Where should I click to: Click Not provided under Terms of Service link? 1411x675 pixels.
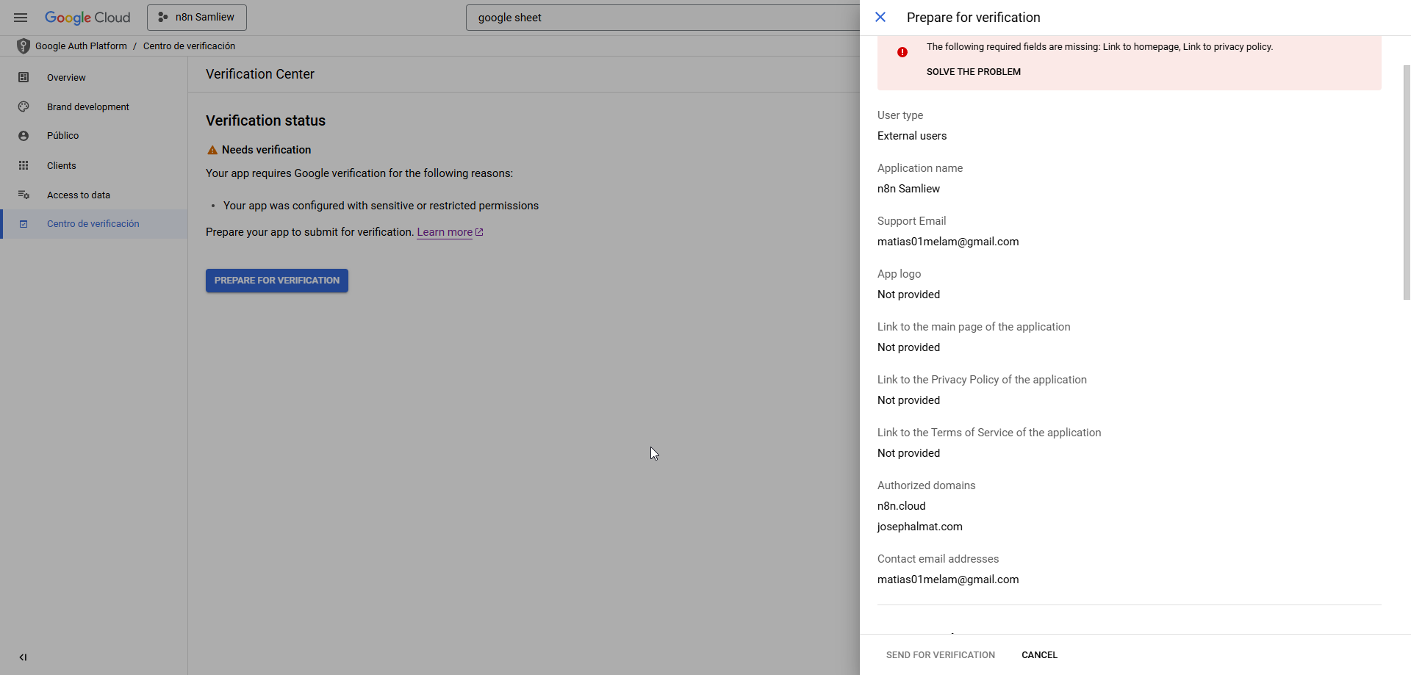908,453
